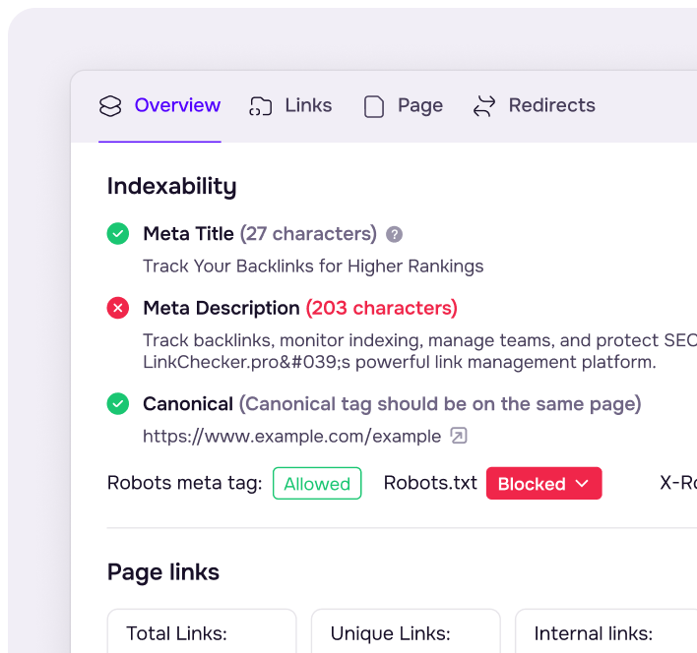Click the Total Links card
The width and height of the screenshot is (697, 653).
(202, 631)
